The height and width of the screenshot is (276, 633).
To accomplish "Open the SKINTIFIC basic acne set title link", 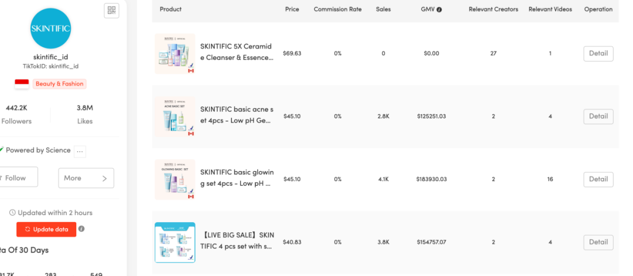I will (x=237, y=116).
